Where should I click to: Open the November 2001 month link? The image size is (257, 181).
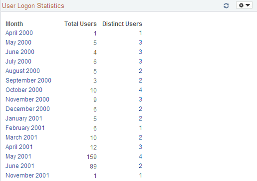27,175
